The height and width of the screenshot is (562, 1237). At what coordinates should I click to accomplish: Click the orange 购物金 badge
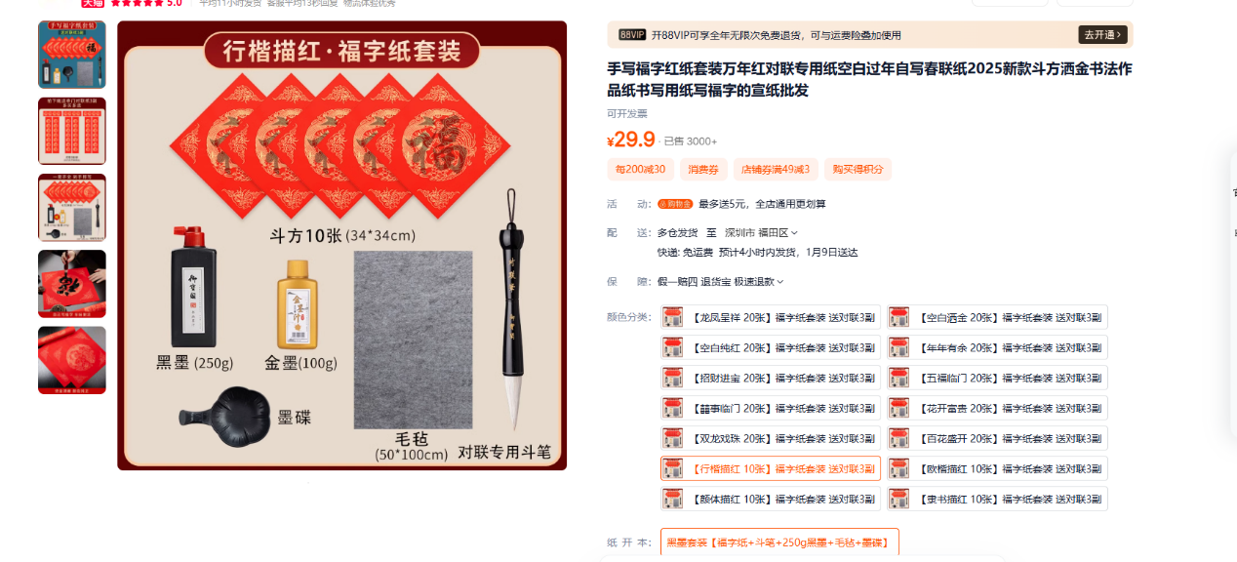675,204
